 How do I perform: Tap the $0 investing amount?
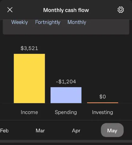[102, 97]
